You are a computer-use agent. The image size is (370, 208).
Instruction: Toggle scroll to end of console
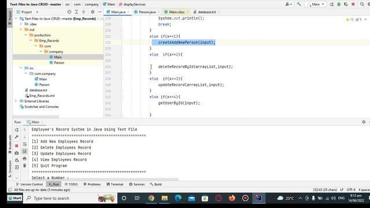coord(24,151)
